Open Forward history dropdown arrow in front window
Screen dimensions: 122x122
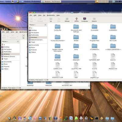pos(45,20)
